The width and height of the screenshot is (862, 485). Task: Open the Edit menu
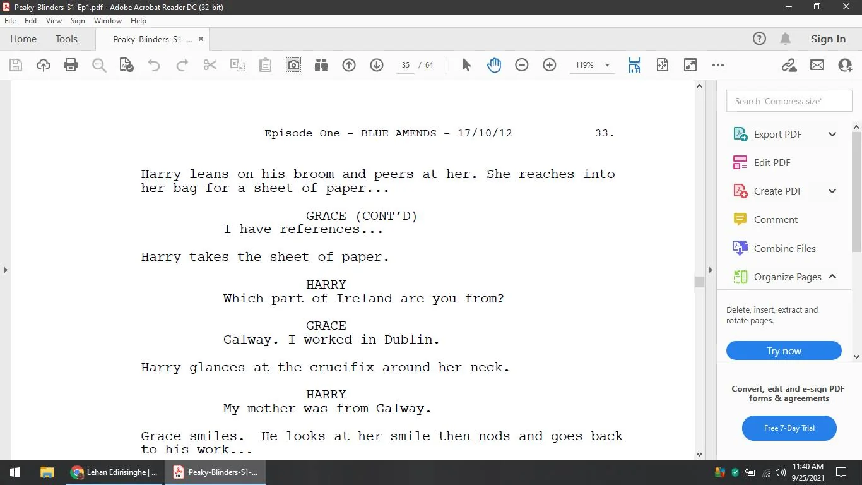pos(31,21)
